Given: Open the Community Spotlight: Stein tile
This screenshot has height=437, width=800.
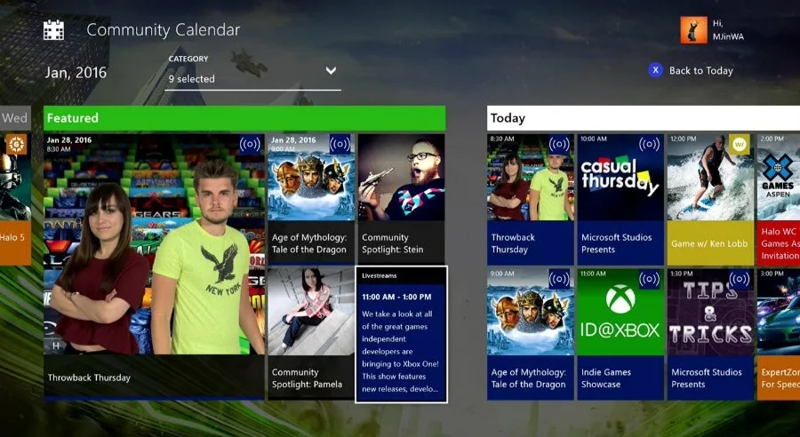Looking at the screenshot, I should (x=401, y=199).
